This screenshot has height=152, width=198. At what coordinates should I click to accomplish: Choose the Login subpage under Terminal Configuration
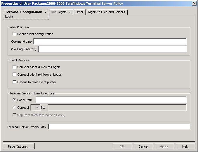tap(9, 17)
